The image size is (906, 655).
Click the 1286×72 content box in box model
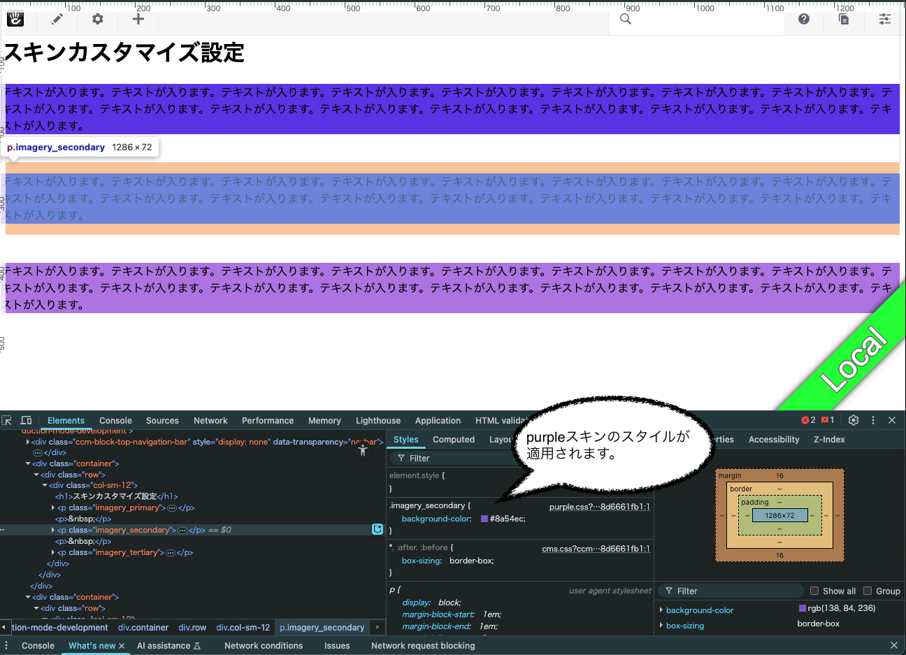(x=779, y=515)
